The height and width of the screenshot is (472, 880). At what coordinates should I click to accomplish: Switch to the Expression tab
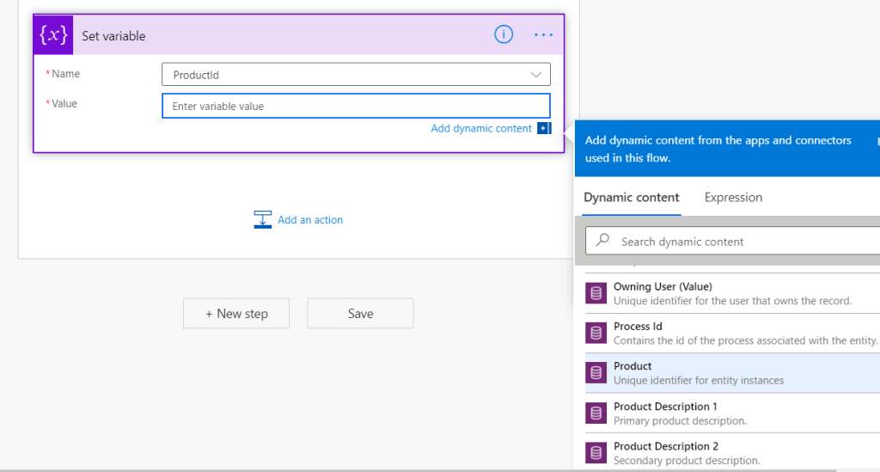(x=733, y=197)
